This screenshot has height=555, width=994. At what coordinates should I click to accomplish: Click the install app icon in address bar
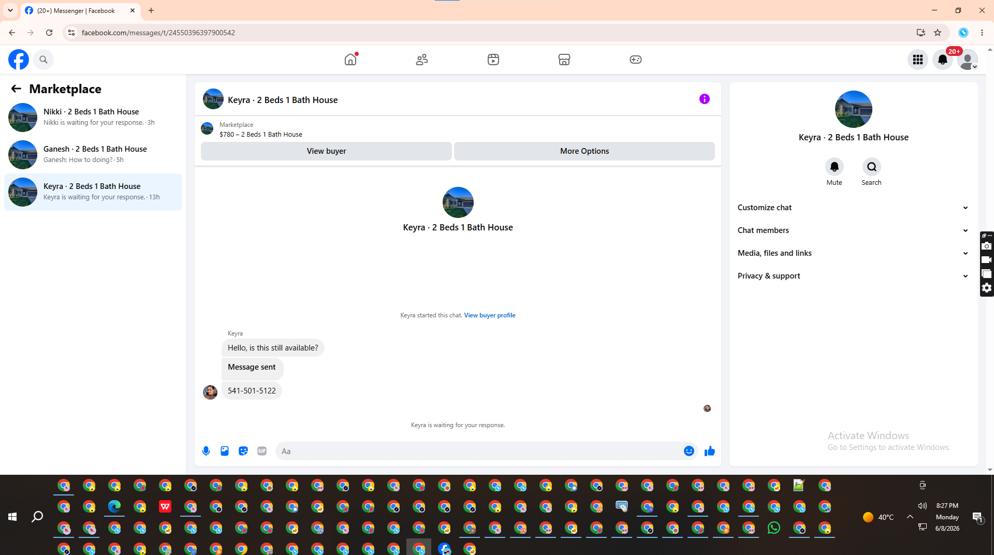click(921, 33)
